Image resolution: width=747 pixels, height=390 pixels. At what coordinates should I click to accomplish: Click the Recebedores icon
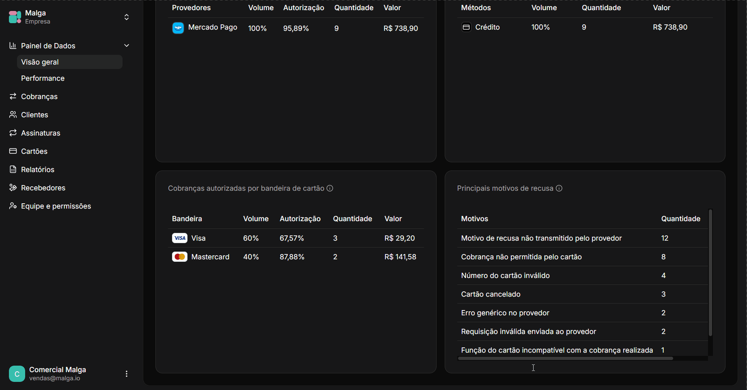coord(13,187)
